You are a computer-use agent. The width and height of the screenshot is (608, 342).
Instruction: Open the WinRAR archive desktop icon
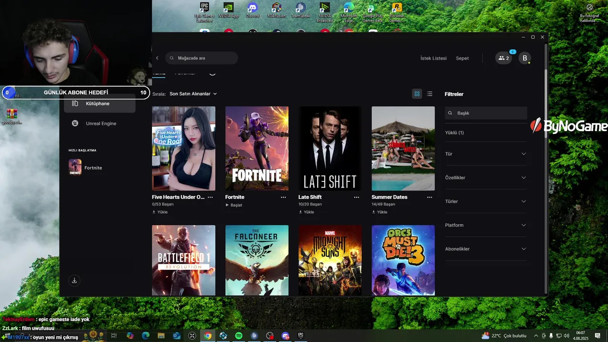click(x=12, y=117)
